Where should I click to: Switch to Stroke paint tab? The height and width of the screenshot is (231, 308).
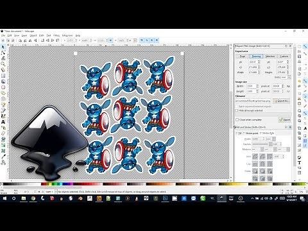[251, 133]
